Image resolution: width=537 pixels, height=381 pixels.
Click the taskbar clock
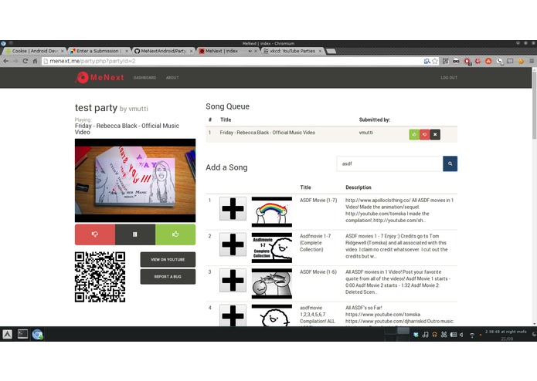point(506,335)
